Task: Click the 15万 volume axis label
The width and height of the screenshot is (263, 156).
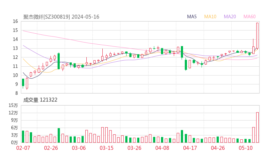Action: point(13,105)
